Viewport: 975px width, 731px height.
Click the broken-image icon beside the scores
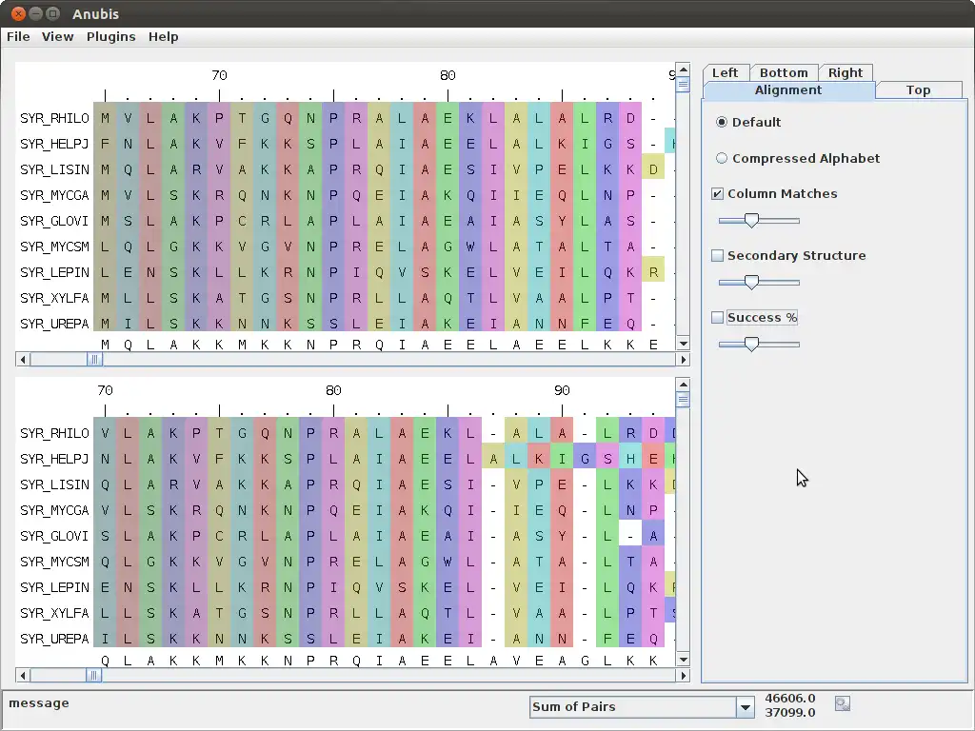point(842,703)
